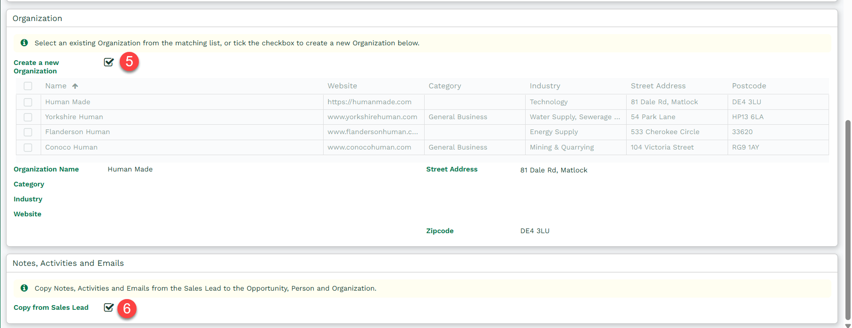
Task: Sort table by Industry column header
Action: tap(545, 86)
